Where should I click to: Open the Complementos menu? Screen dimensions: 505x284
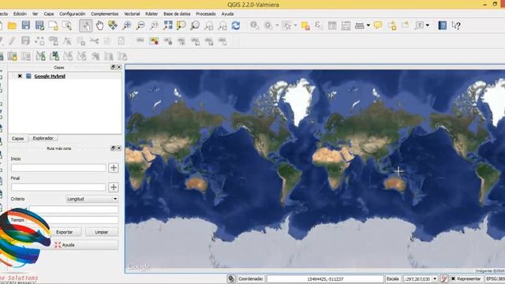click(105, 14)
